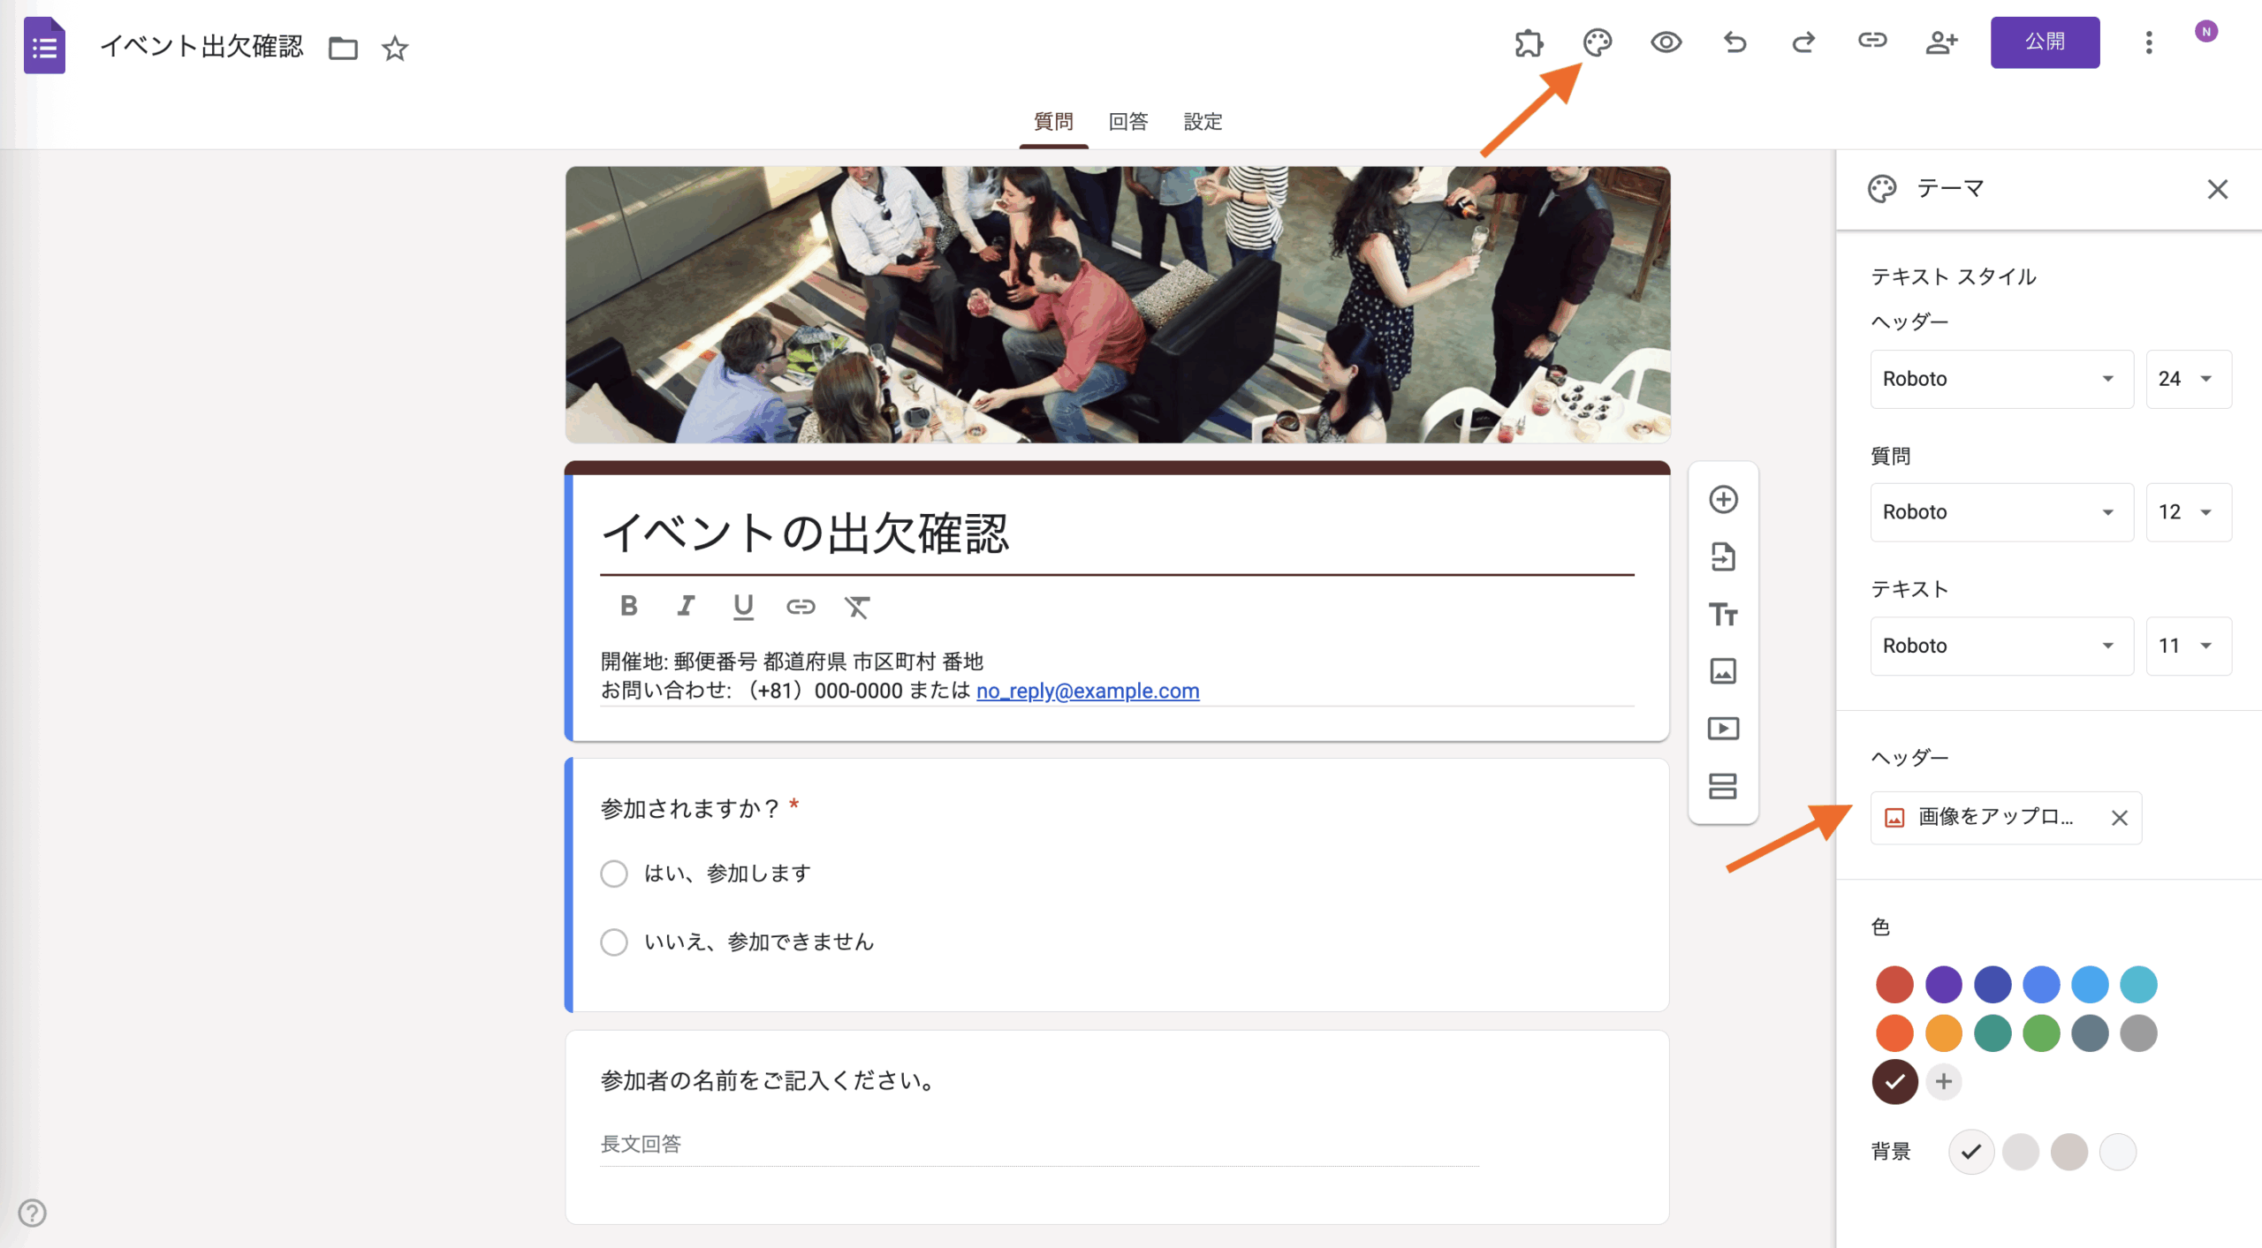Screen dimensions: 2262x1248
Task: Open the no_reply@example.com link
Action: coord(1087,691)
